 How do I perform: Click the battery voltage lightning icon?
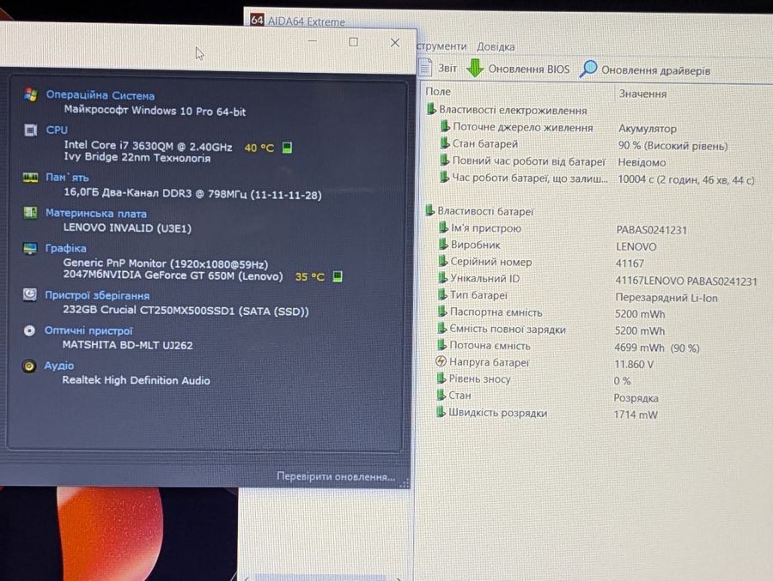[441, 361]
